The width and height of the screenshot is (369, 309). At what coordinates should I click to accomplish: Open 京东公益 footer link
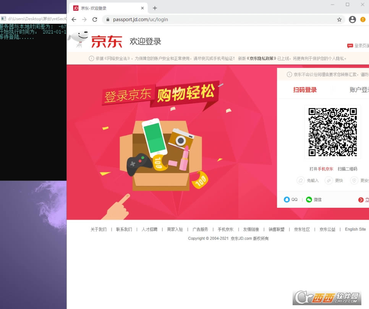click(327, 229)
